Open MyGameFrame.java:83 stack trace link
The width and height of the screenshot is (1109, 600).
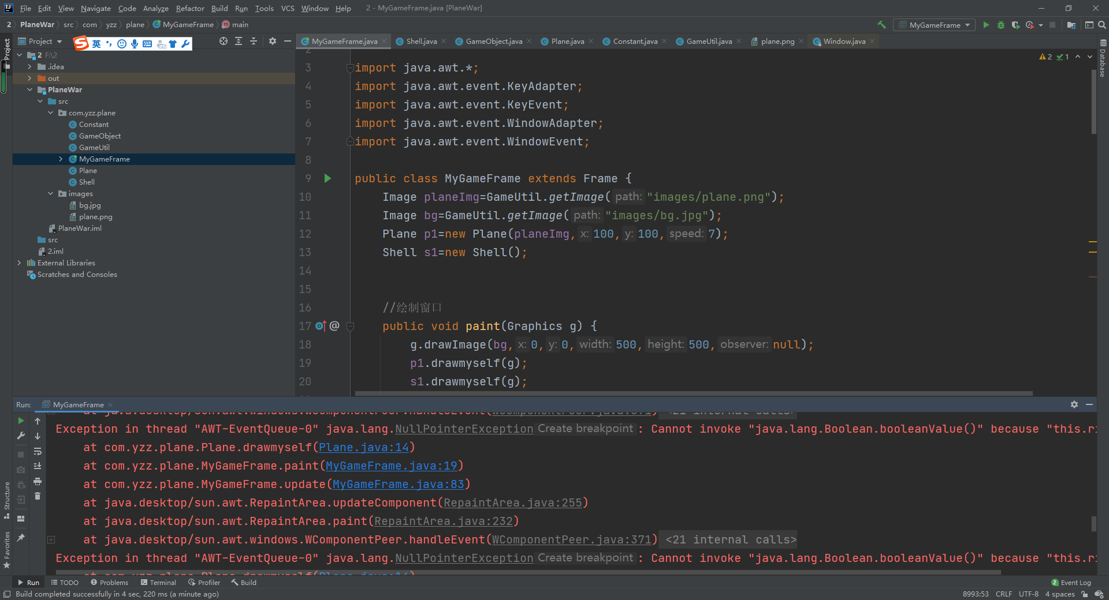[x=398, y=484]
